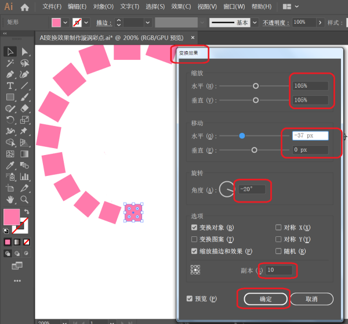Select the Hand tool
The height and width of the screenshot is (324, 348).
10,200
